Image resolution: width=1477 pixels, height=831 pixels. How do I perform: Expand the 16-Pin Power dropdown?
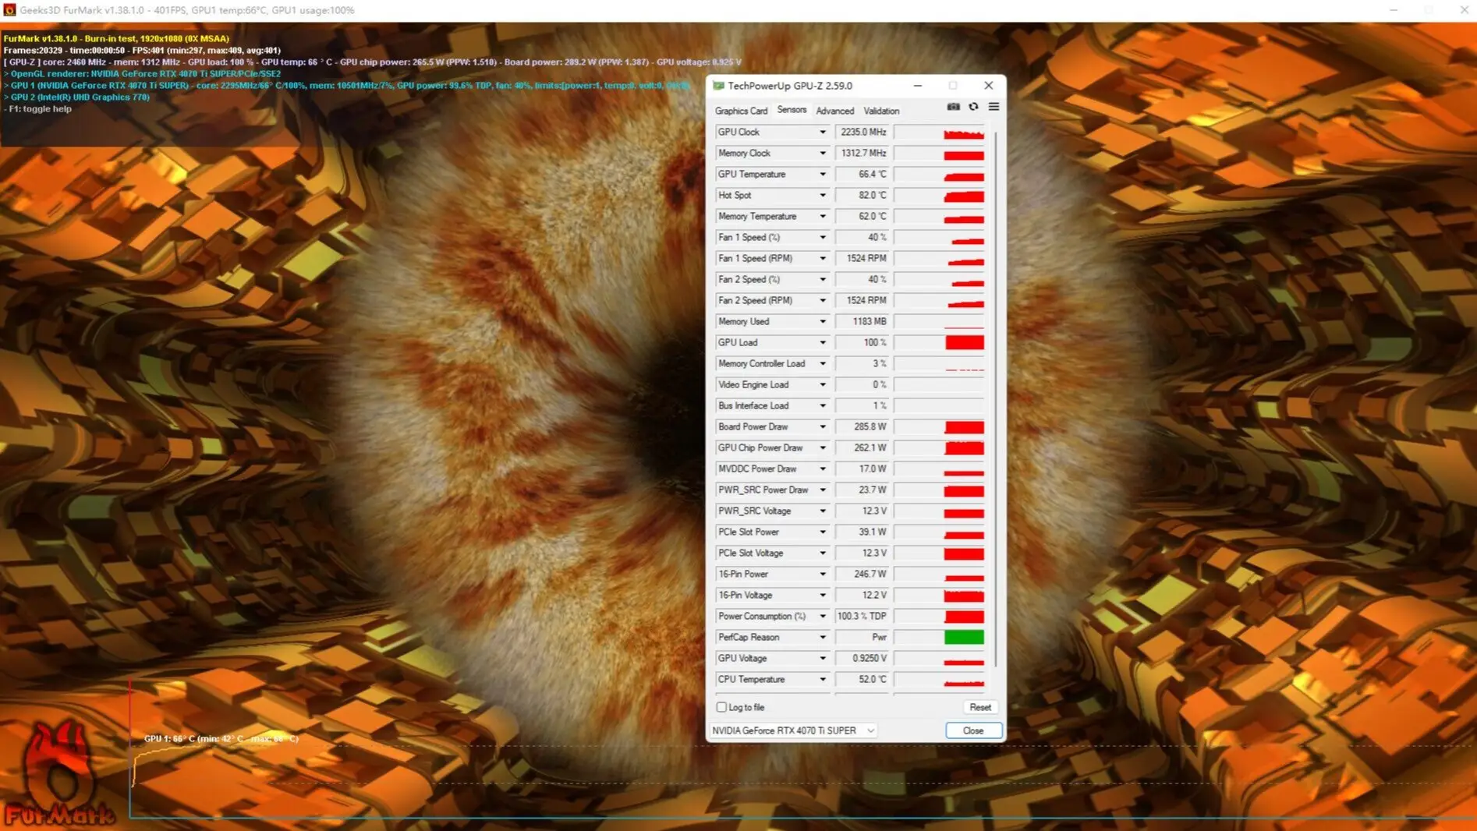(822, 575)
